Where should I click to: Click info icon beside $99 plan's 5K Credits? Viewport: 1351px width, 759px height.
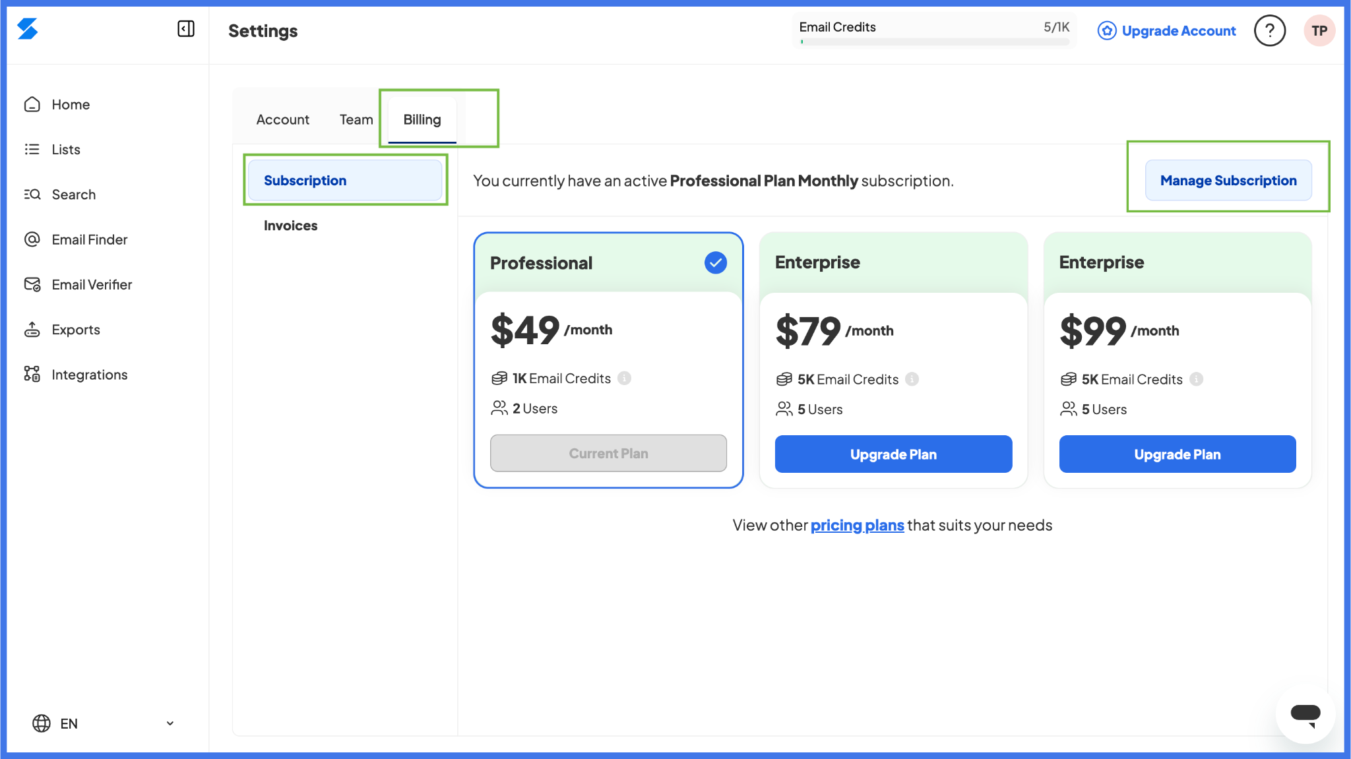(1196, 379)
